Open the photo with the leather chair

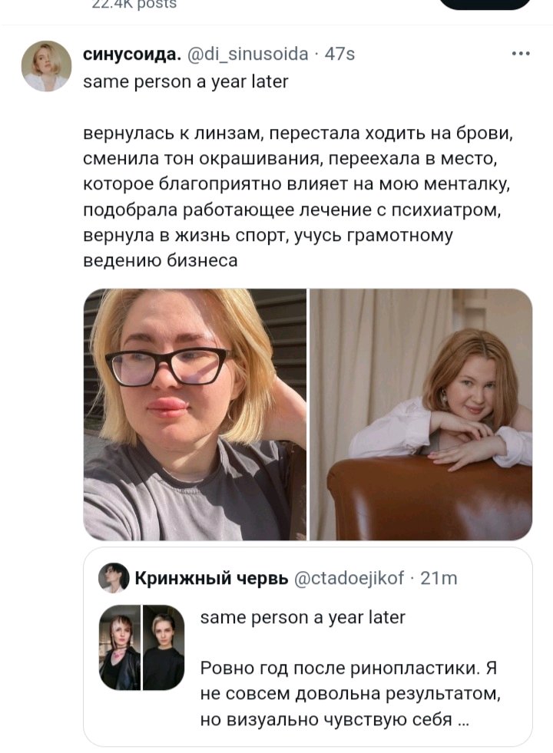pos(421,414)
